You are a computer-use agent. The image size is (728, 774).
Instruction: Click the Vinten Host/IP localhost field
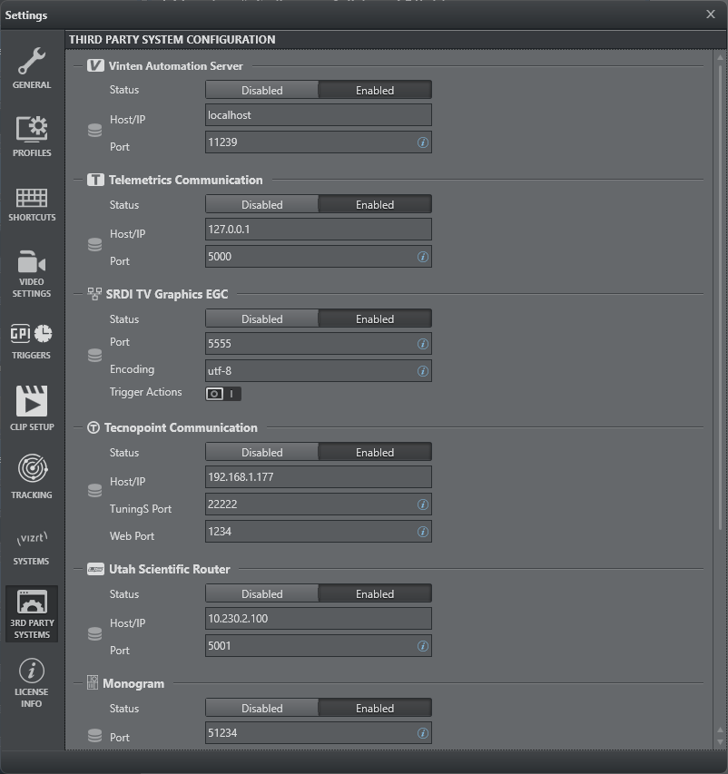tap(319, 115)
